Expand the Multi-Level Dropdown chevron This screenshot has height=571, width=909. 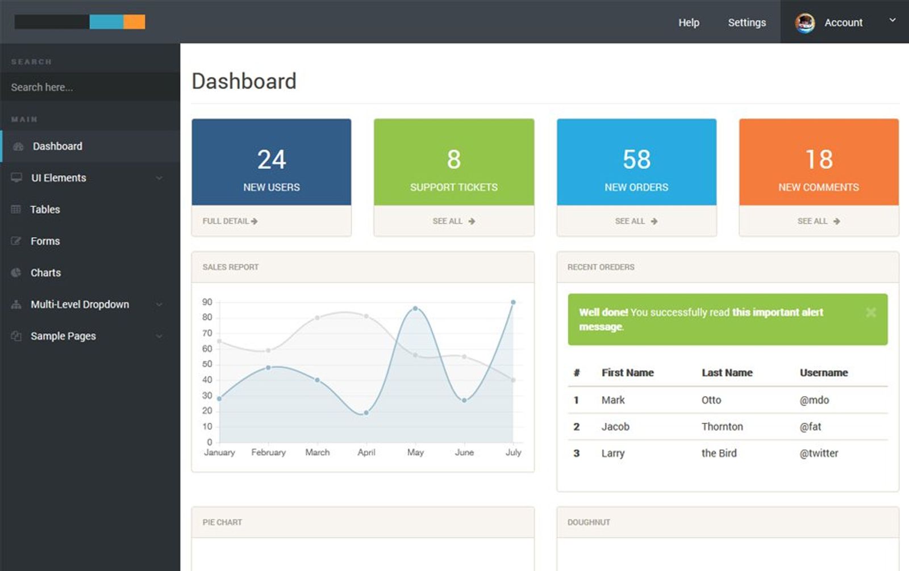159,304
